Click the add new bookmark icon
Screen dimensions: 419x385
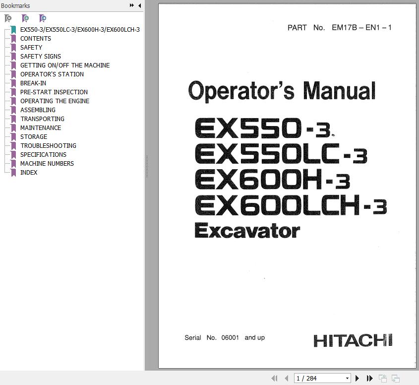pyautogui.click(x=25, y=18)
